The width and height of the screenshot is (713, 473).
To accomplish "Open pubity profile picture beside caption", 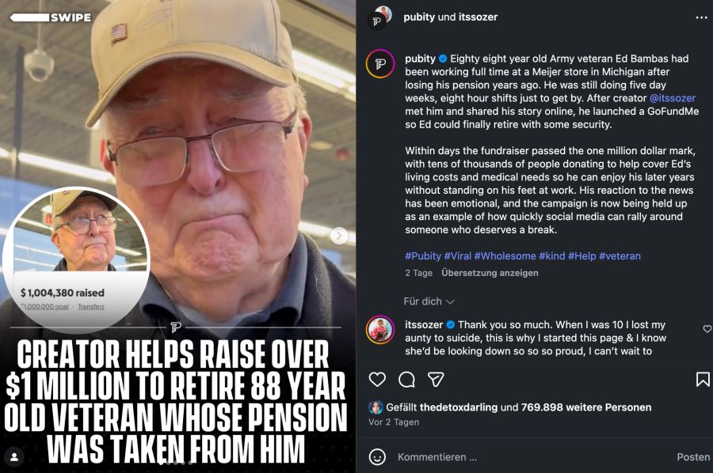I will (380, 64).
